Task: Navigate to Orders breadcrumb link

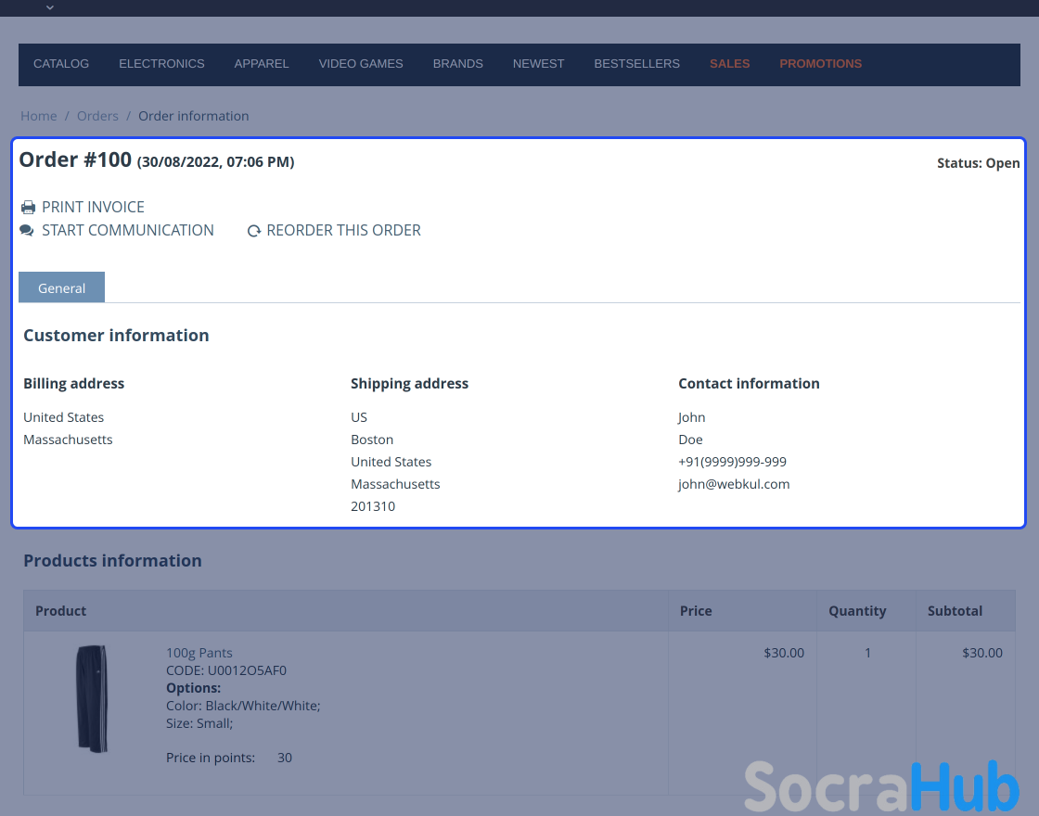Action: 97,116
